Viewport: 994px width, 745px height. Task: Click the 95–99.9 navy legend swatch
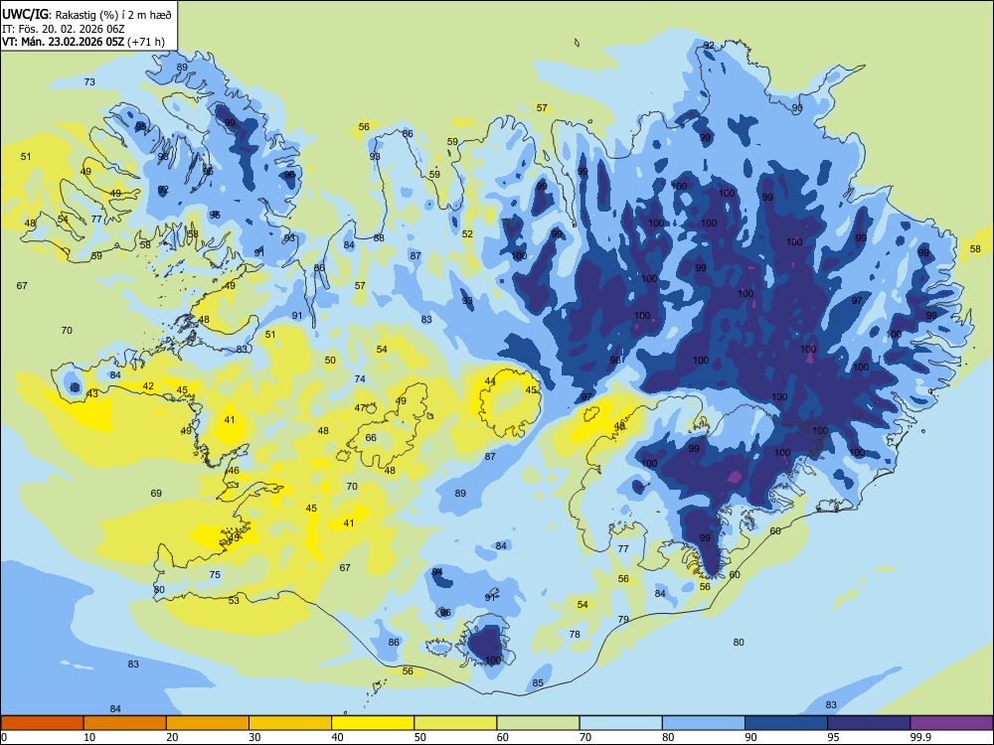869,723
